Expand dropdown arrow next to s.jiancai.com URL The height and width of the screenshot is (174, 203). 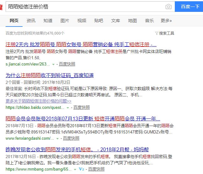pyautogui.click(x=53, y=64)
